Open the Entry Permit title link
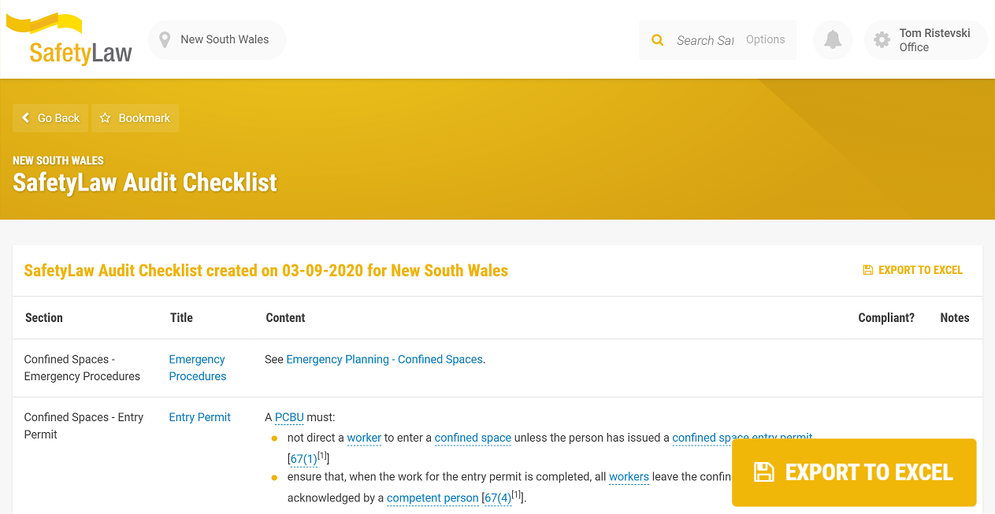Viewport: 995px width, 514px height. (x=199, y=417)
